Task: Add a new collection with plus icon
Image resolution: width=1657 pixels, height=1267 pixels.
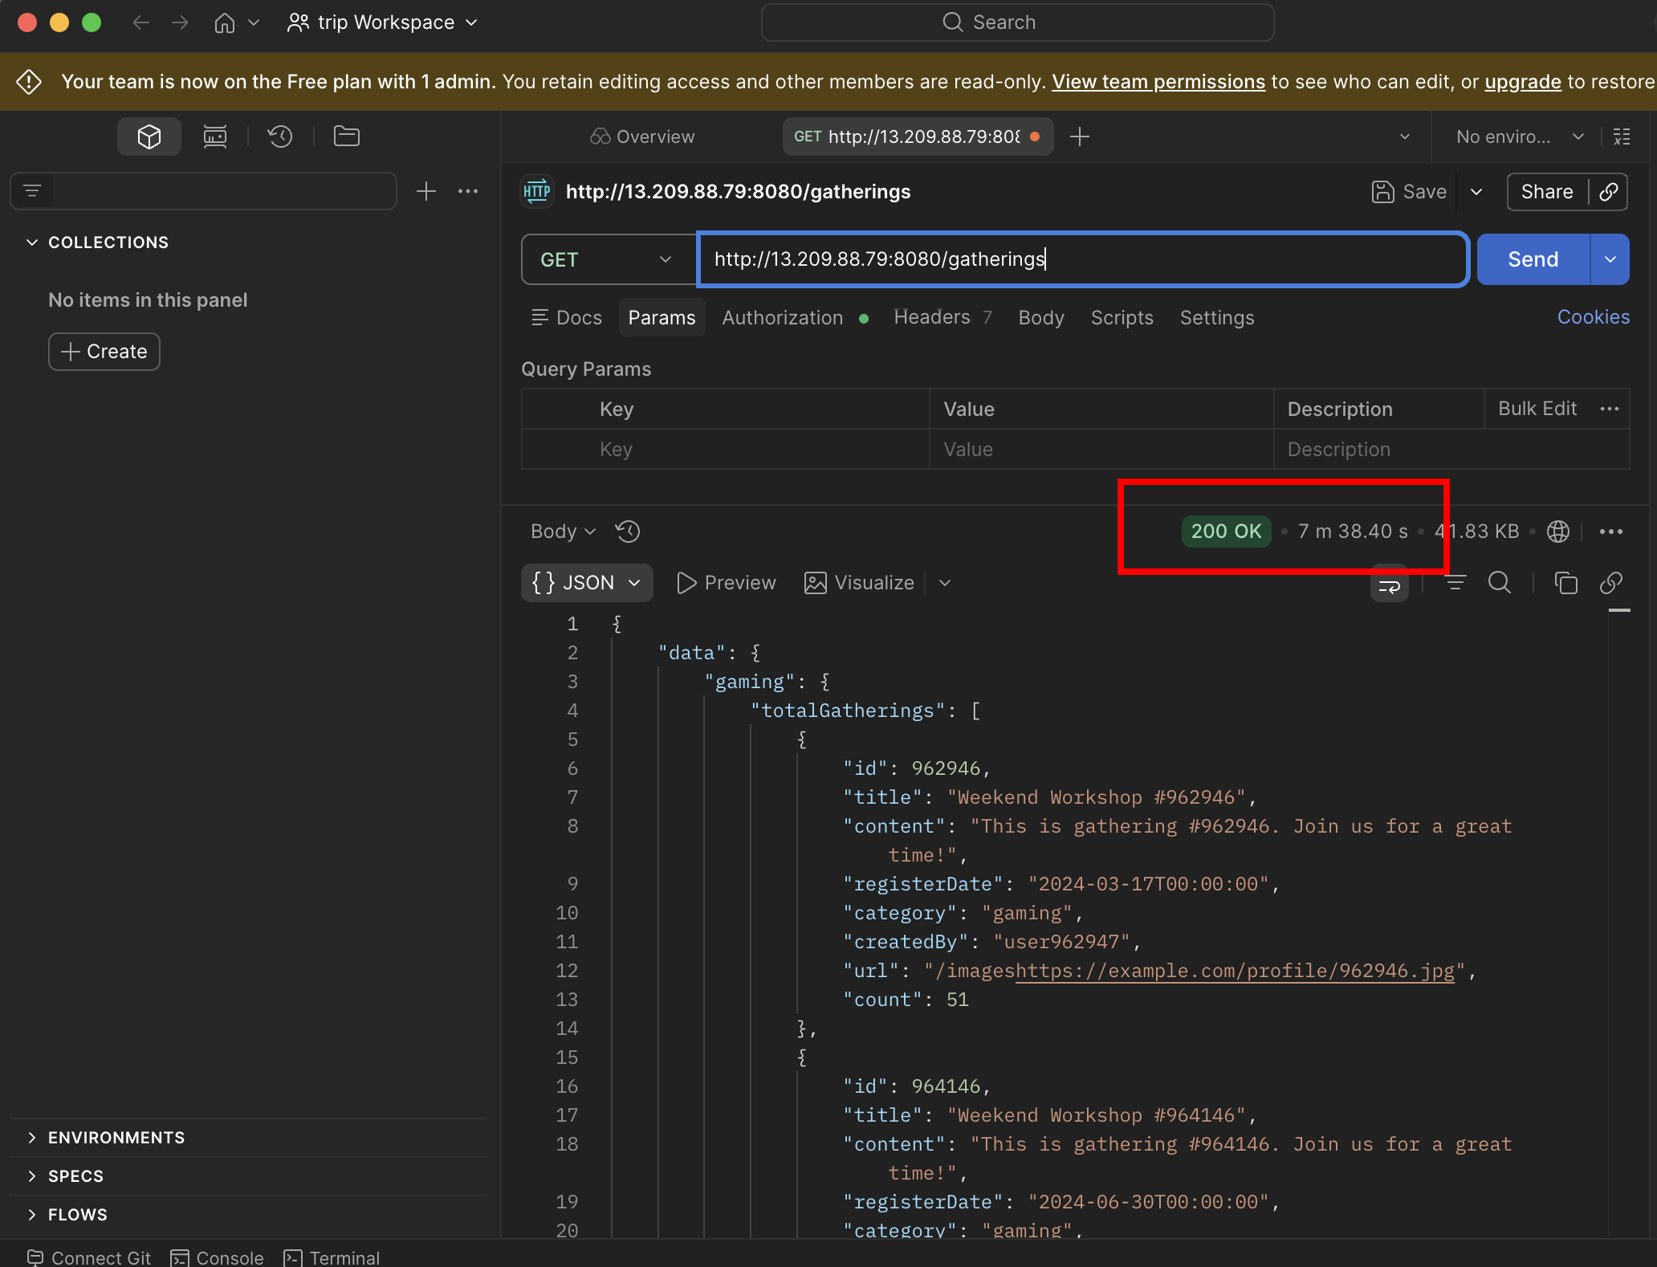Action: (x=426, y=191)
